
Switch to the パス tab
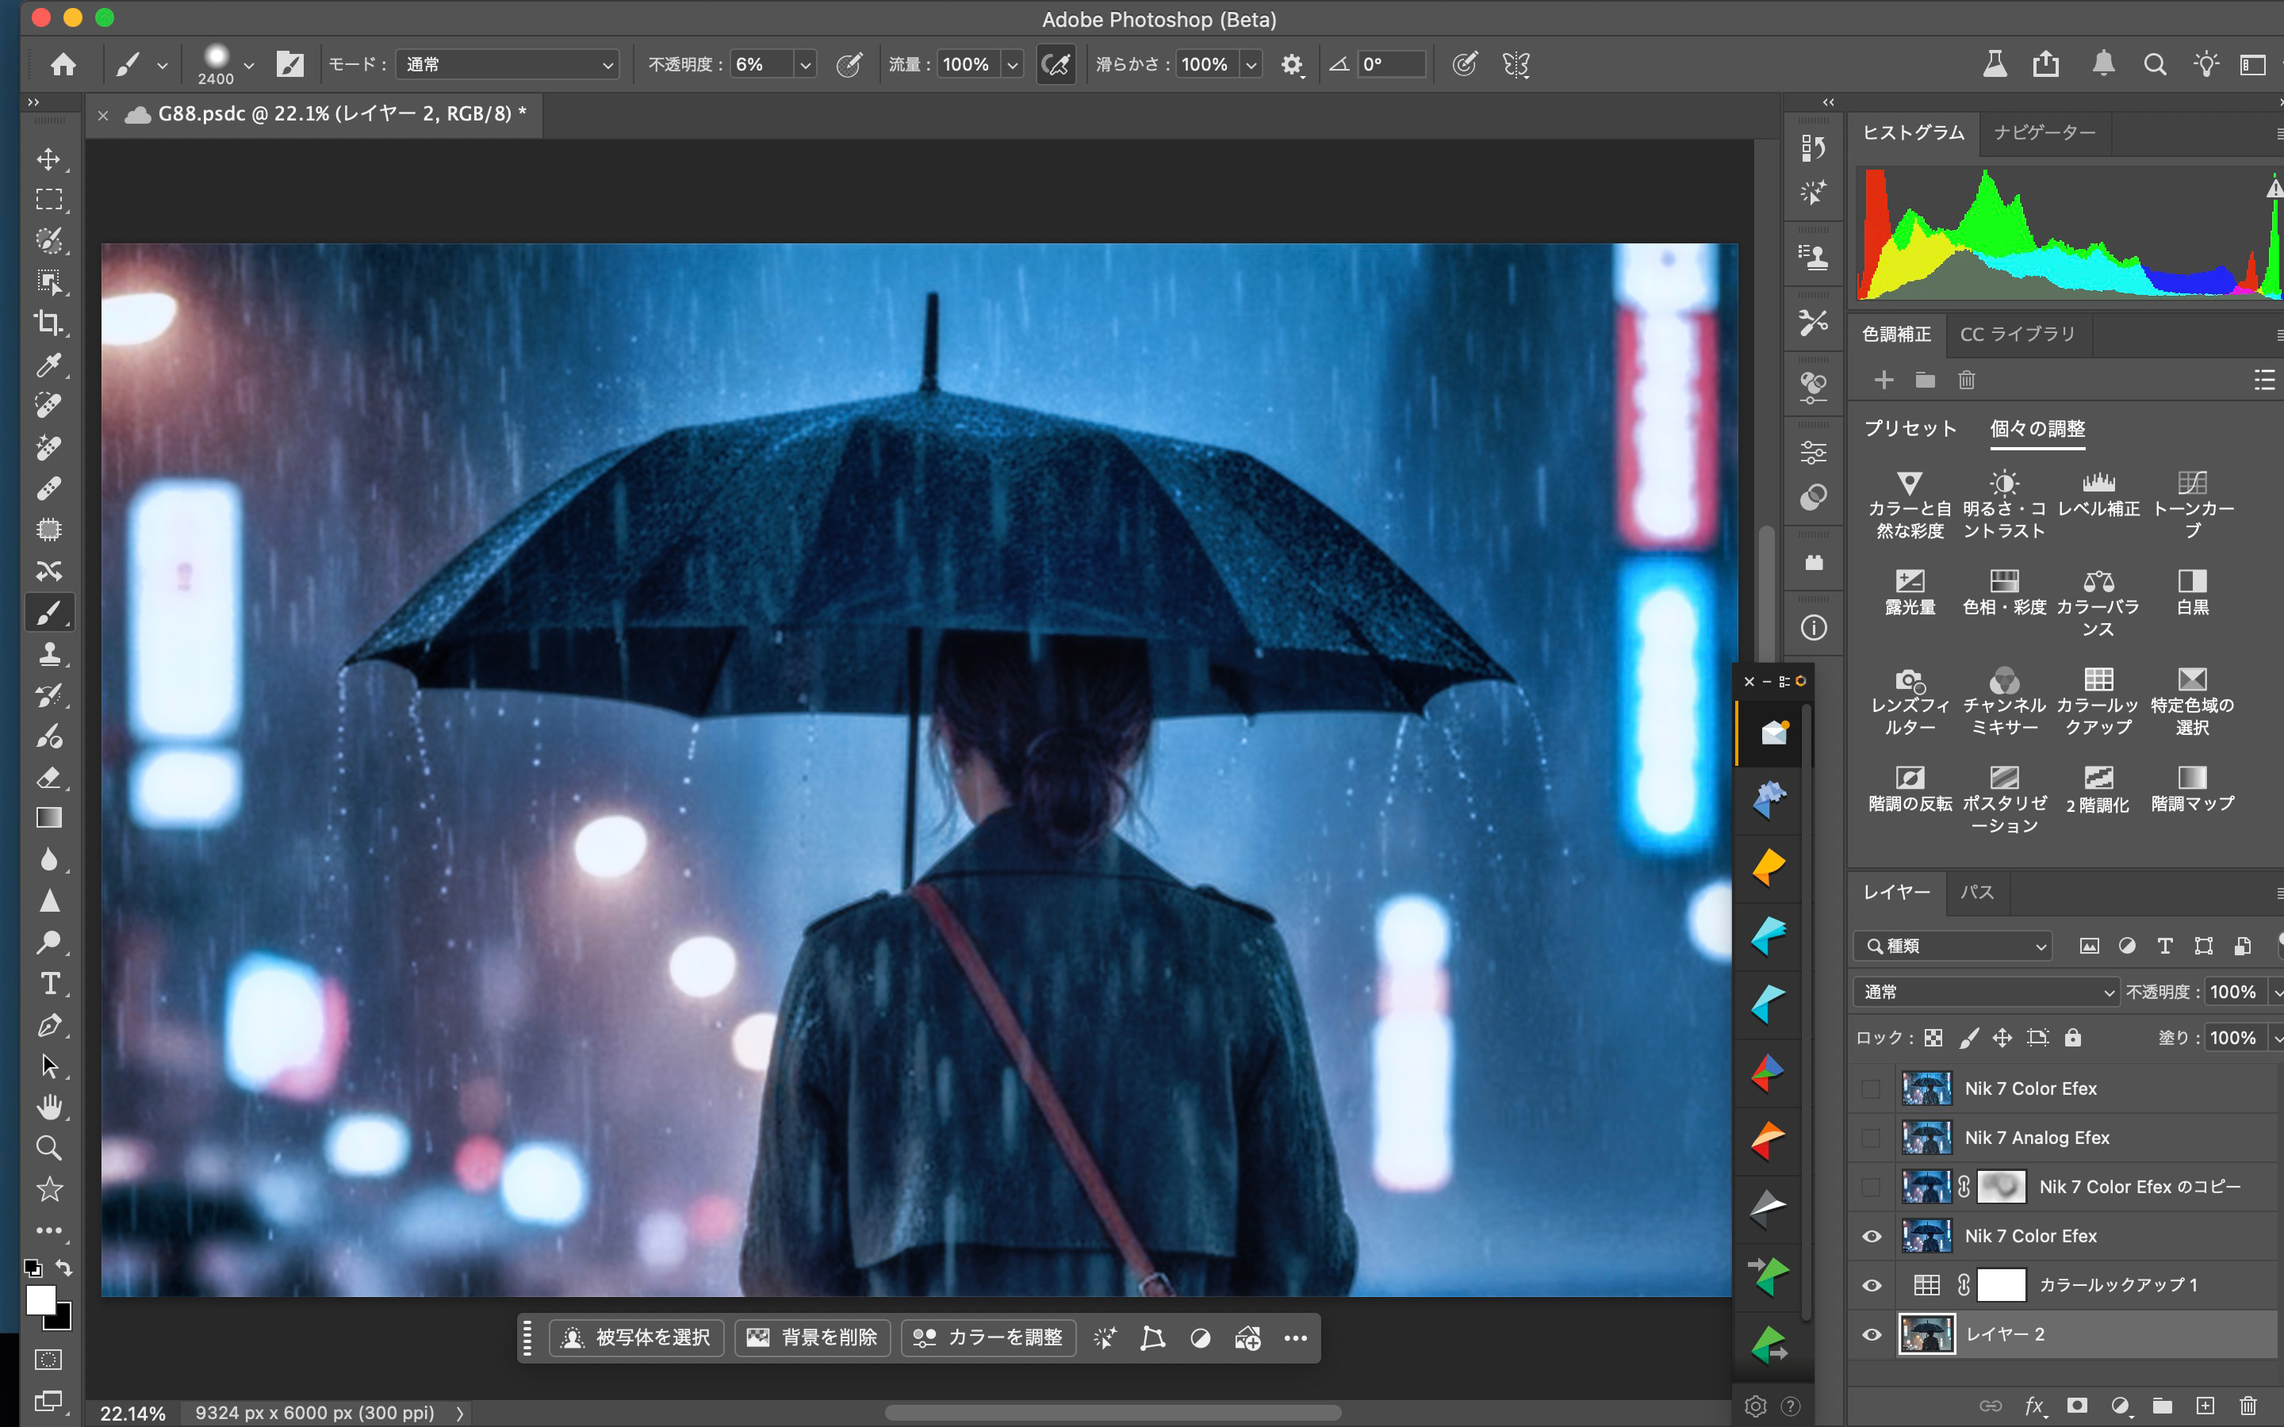(x=1976, y=893)
